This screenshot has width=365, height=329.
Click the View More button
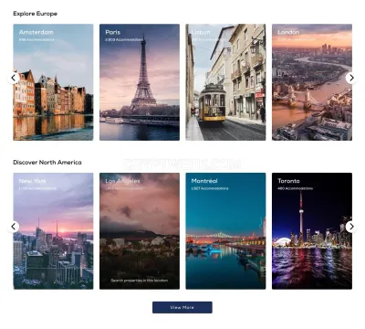(182, 307)
